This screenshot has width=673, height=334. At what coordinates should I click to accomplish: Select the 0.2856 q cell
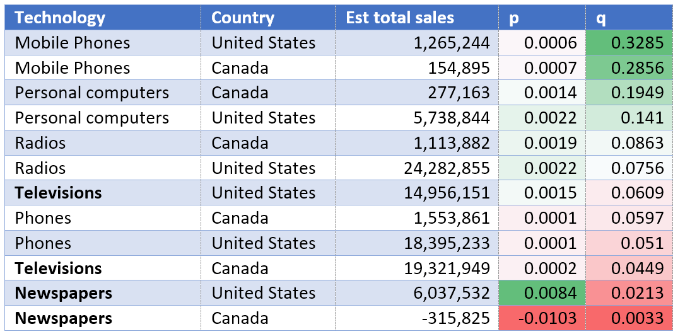[629, 67]
